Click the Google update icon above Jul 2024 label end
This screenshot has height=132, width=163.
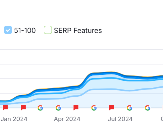coord(129,108)
